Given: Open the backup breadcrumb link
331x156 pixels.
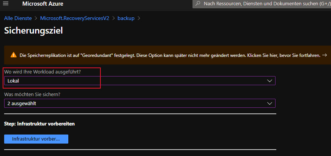Looking at the screenshot, I should [x=126, y=18].
